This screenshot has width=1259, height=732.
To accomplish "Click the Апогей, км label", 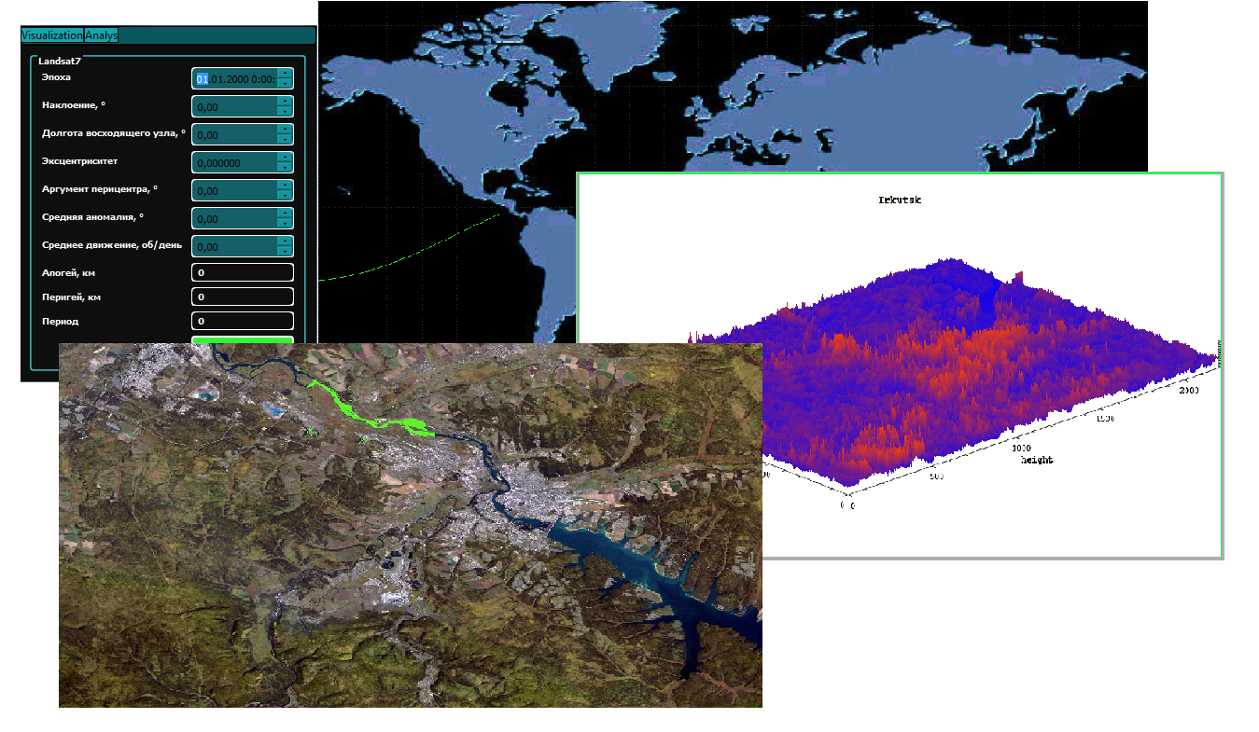I will 67,272.
